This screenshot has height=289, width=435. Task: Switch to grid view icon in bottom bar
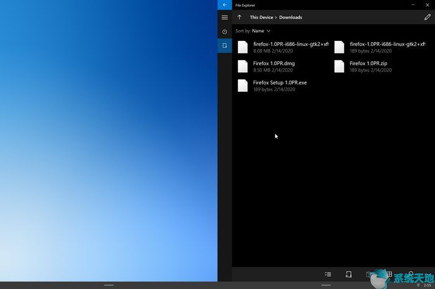pos(389,274)
